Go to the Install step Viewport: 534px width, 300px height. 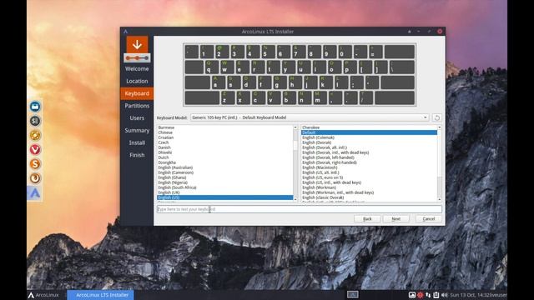[x=137, y=142]
